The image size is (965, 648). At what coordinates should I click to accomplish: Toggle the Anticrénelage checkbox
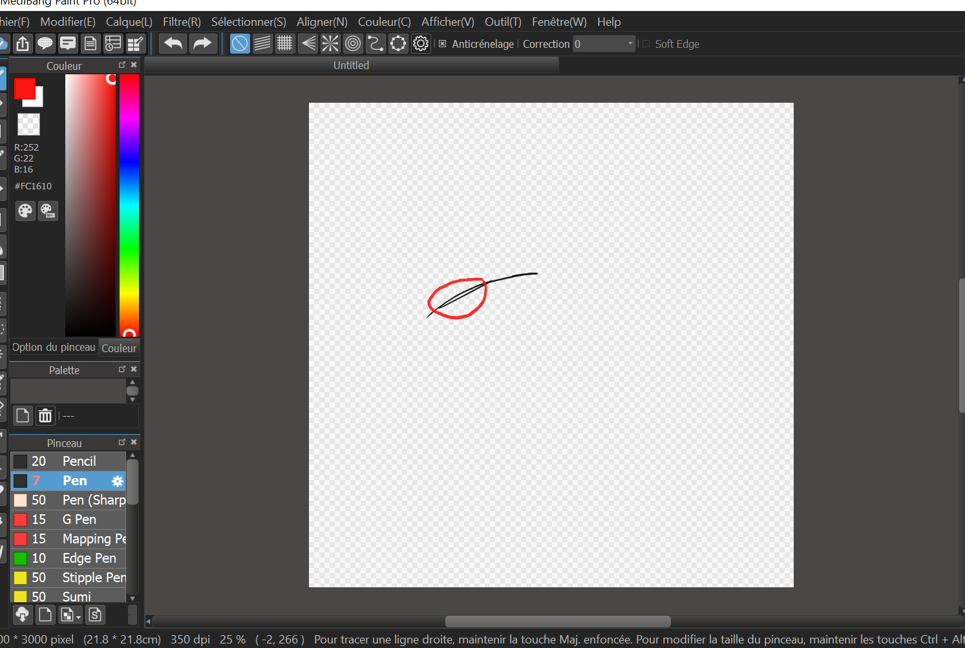tap(443, 44)
